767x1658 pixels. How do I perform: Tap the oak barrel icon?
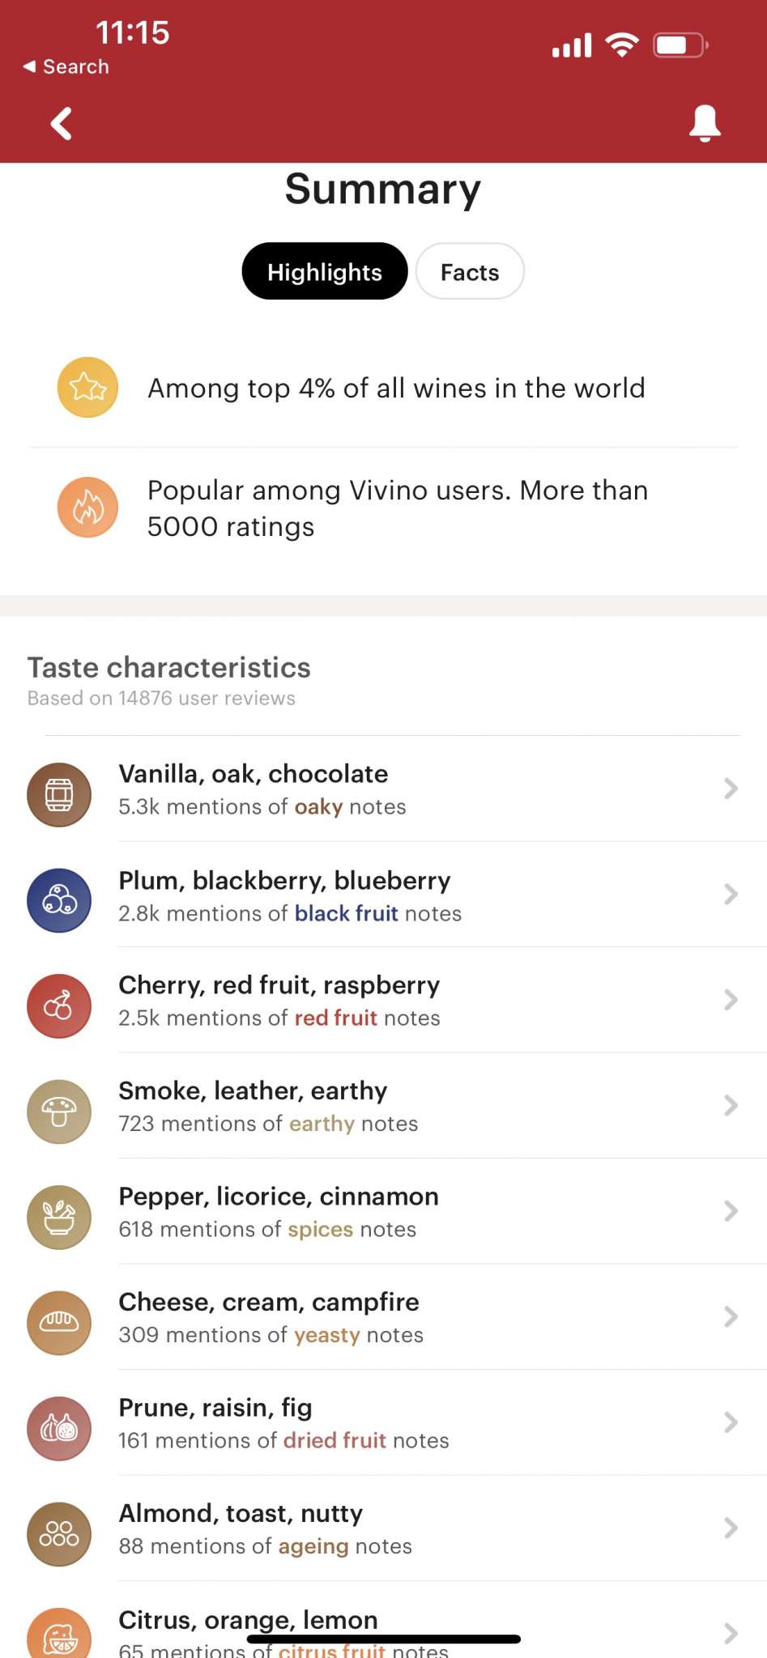tap(59, 794)
